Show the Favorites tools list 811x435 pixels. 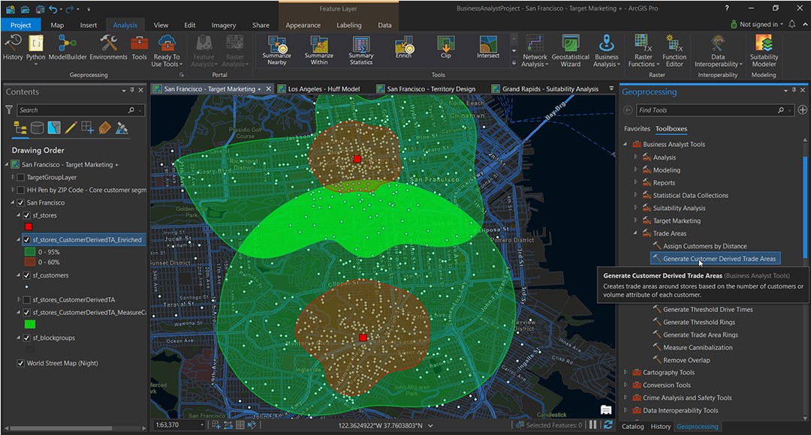click(x=638, y=129)
